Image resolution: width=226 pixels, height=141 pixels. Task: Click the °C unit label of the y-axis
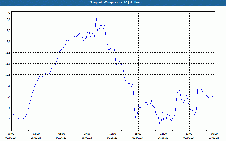tap(9, 13)
